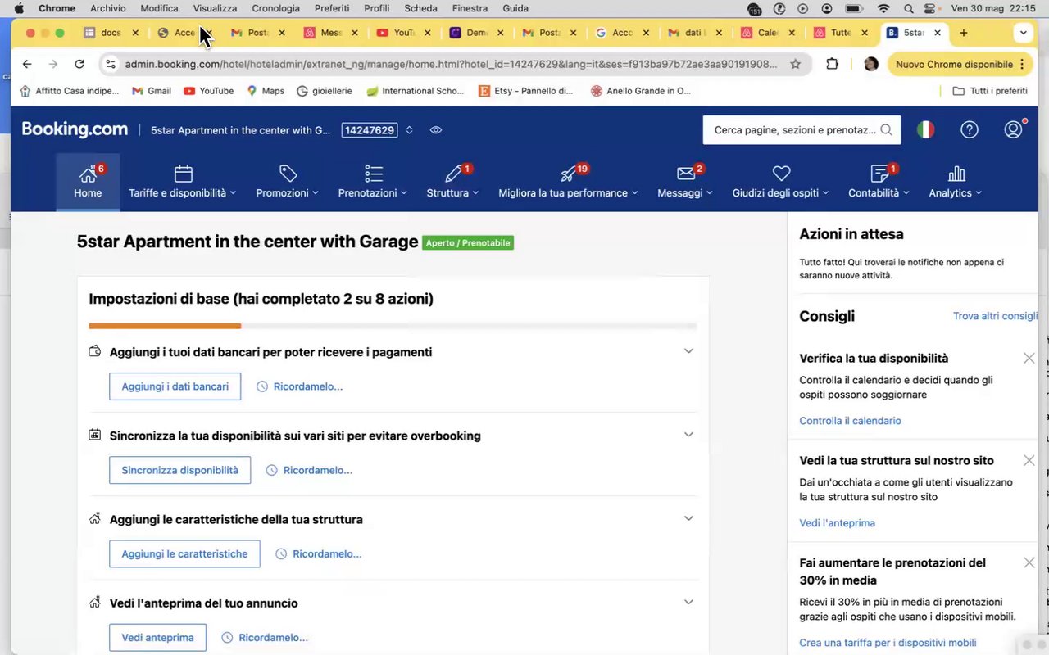The image size is (1049, 655).
Task: Expand the Aggiungi le caratteristiche task chevron
Action: tap(688, 517)
